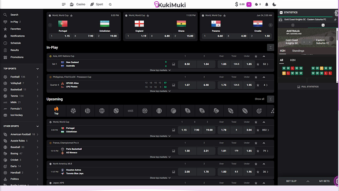Switch to Standings tab in Statistics

tap(298, 51)
